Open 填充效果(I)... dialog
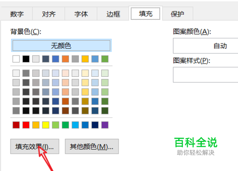Image resolution: width=238 pixels, height=171 pixels. tap(35, 146)
